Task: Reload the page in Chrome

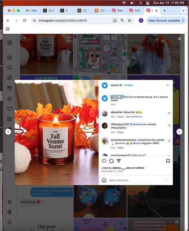Action: click(x=24, y=20)
